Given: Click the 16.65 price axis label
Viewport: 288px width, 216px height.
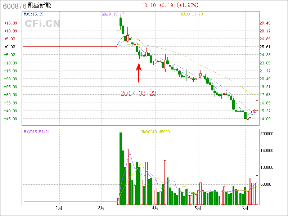Looking at the screenshot, I should 265,103.
